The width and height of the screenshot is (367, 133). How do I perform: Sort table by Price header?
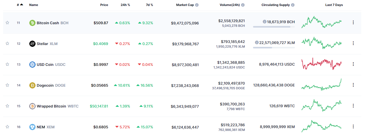click(104, 5)
